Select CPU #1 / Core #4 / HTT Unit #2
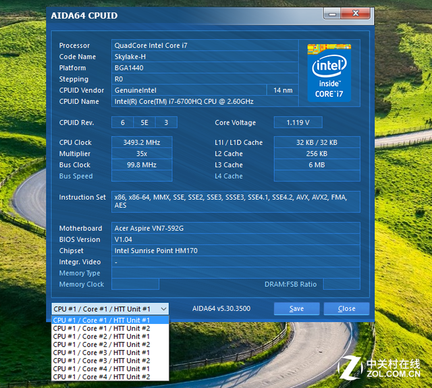The height and width of the screenshot is (388, 432). (x=110, y=377)
